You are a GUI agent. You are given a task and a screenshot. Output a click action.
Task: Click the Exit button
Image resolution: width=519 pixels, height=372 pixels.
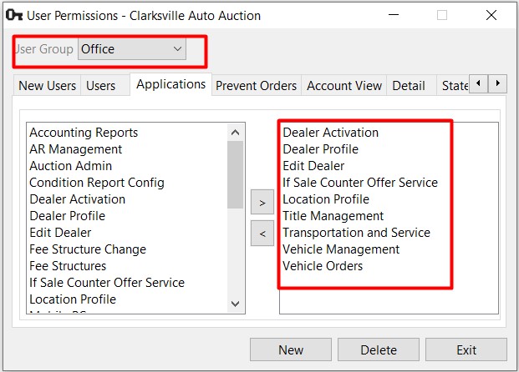pyautogui.click(x=466, y=349)
